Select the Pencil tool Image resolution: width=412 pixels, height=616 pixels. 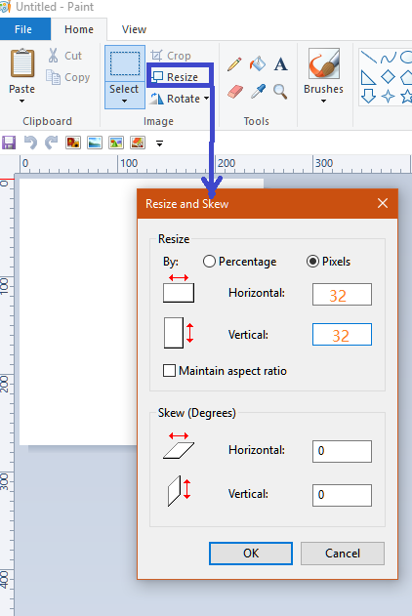point(234,64)
